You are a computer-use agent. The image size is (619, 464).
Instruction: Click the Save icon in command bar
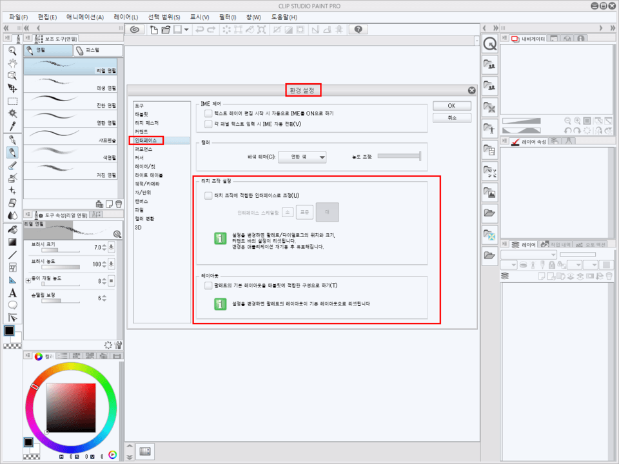click(178, 30)
